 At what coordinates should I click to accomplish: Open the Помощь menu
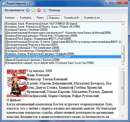click(x=54, y=10)
